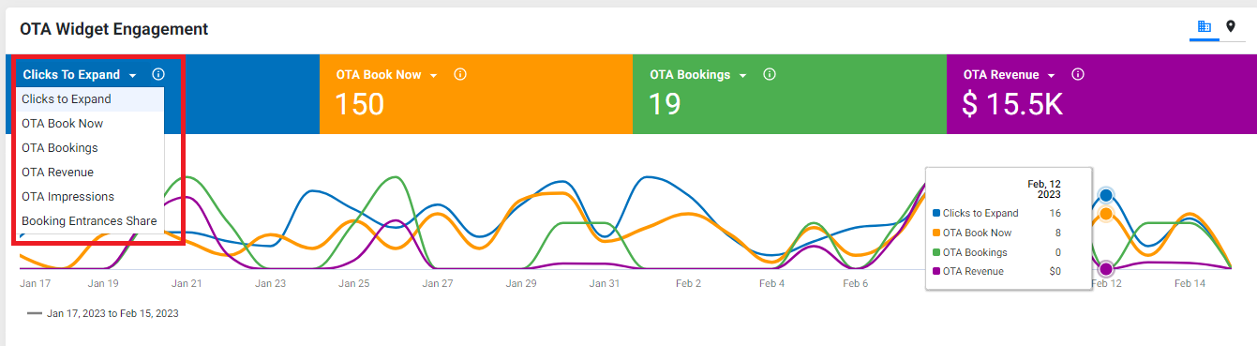Image resolution: width=1257 pixels, height=346 pixels.
Task: Open the OTA Revenue metric dropdown
Action: pos(1052,75)
